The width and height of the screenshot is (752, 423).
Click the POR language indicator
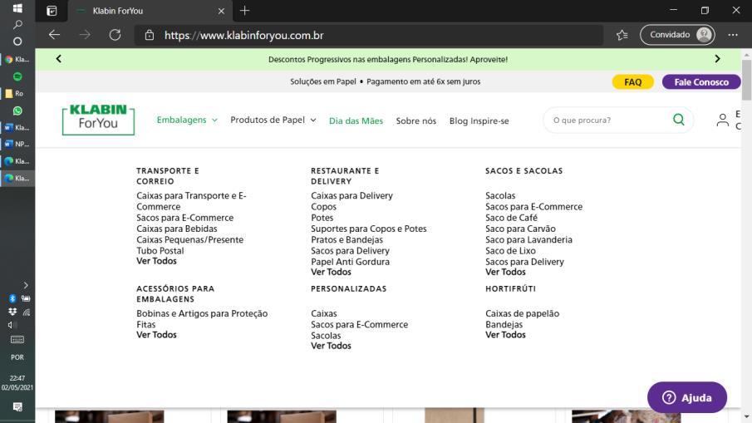click(x=17, y=357)
